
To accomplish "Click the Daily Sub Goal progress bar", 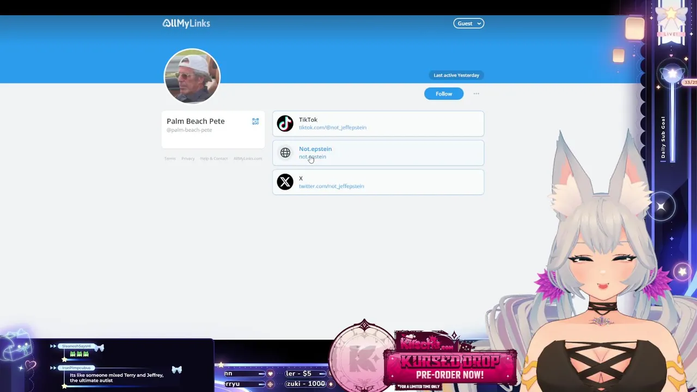I will (x=672, y=122).
